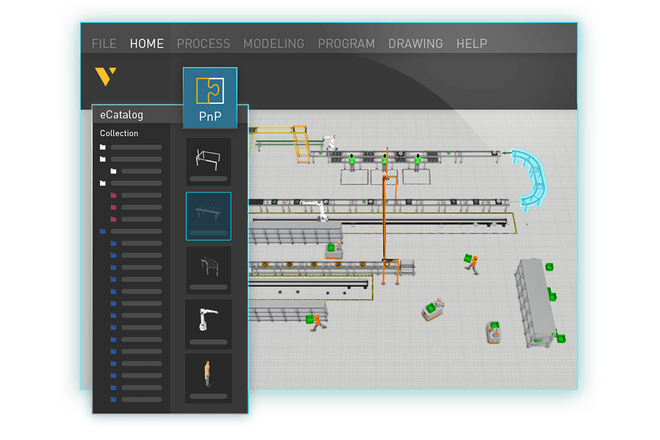The width and height of the screenshot is (660, 440).
Task: Open the FILE menu
Action: [x=104, y=44]
